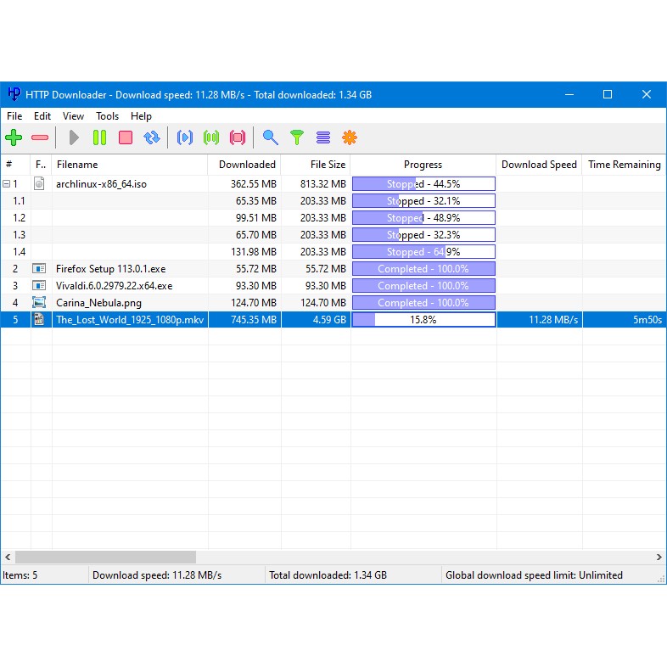This screenshot has width=667, height=667.
Task: Click status bar Download speed: 11.28 MB/s
Action: [x=157, y=575]
